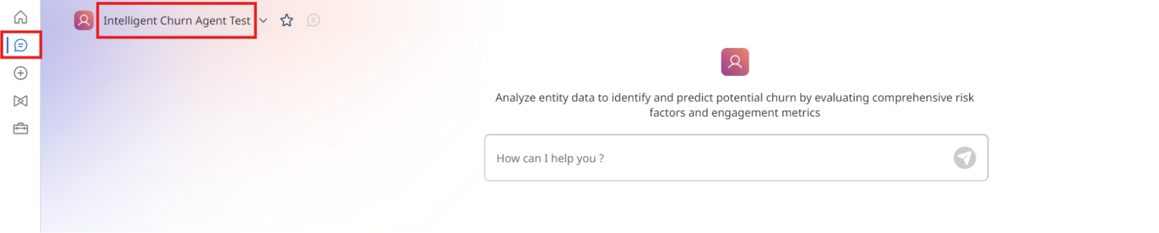Image resolution: width=1159 pixels, height=233 pixels.
Task: Focus the 'How can I help you ?' input
Action: [x=719, y=158]
